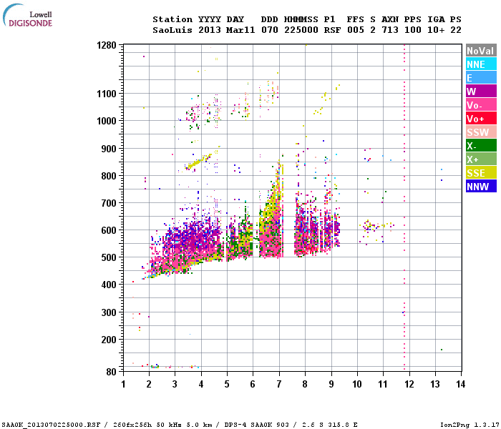Screen dimensions: 501x429
Task: Click the 600 height axis label
Action: click(109, 230)
